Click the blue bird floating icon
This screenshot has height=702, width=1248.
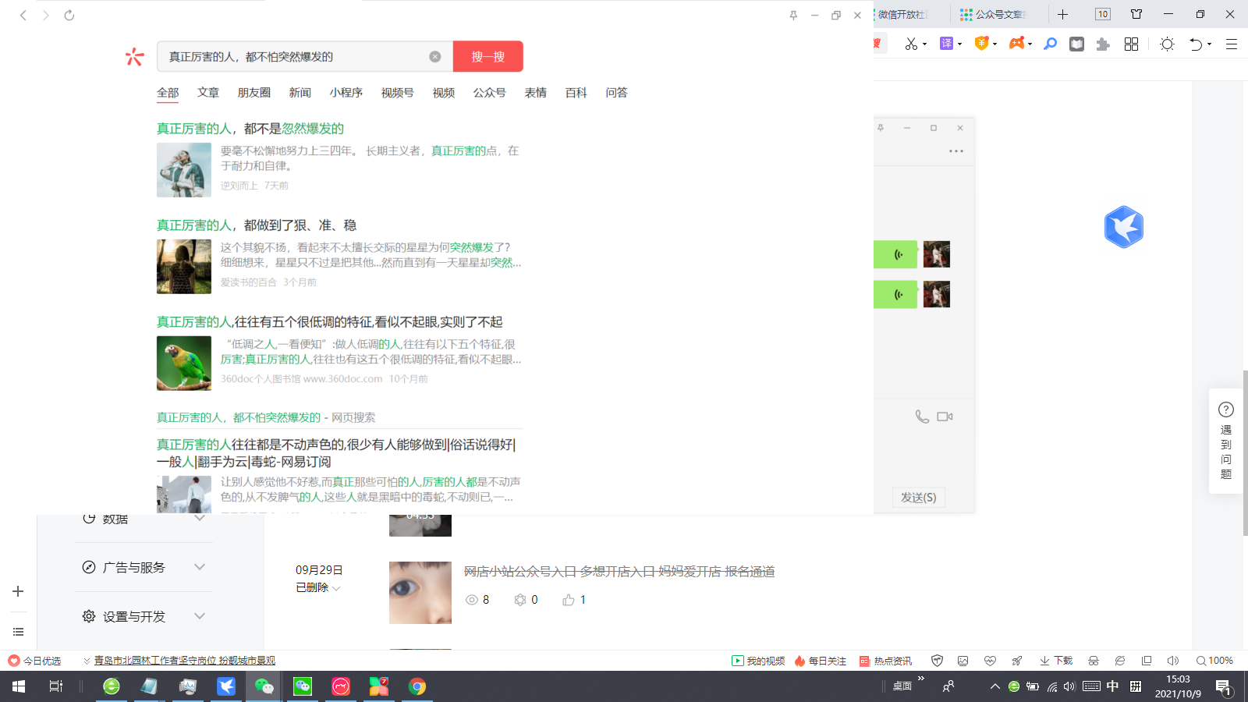(x=1124, y=227)
